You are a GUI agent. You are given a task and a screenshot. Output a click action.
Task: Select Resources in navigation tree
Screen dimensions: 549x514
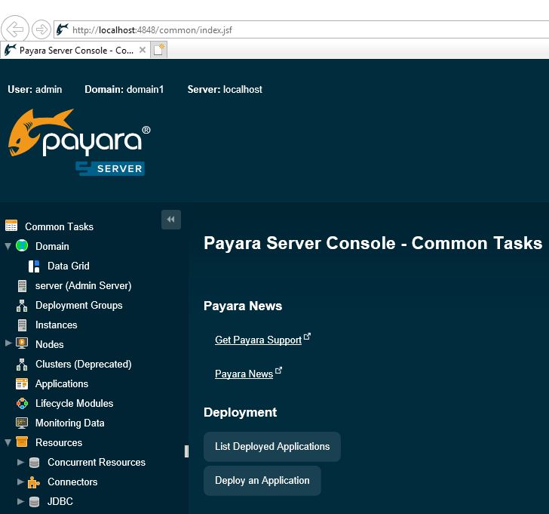click(x=59, y=442)
